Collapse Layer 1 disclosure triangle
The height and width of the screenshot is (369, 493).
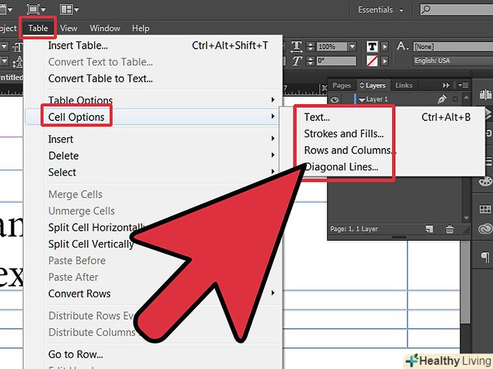pyautogui.click(x=362, y=100)
